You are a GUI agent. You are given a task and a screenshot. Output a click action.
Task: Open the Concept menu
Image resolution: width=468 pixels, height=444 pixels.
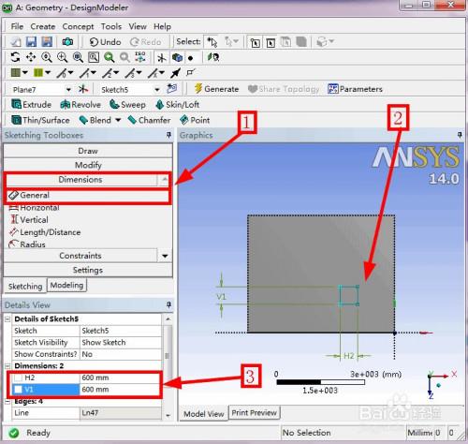pos(78,26)
